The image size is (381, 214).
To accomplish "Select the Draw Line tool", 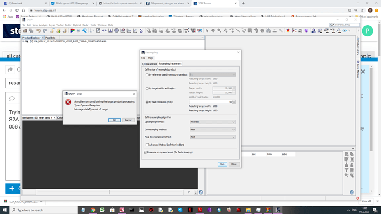I will click(237, 30).
